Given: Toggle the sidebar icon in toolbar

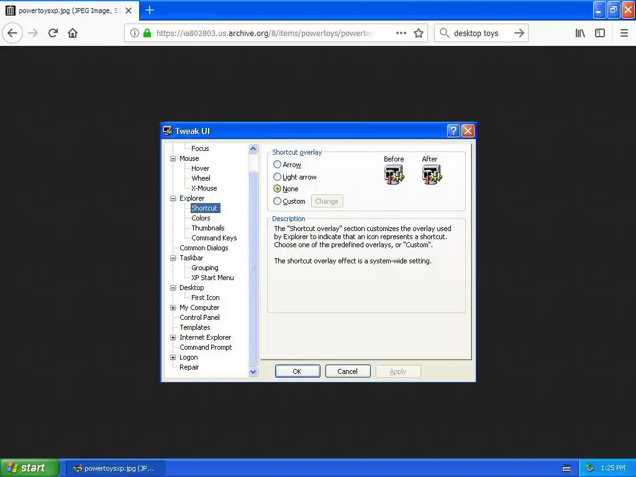Looking at the screenshot, I should [x=600, y=33].
